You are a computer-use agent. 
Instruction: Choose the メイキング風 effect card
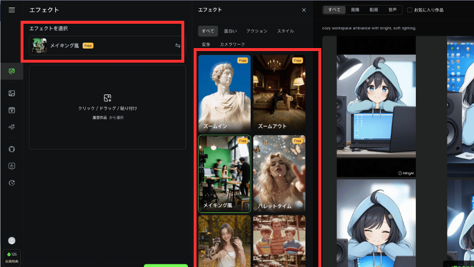[x=225, y=174]
